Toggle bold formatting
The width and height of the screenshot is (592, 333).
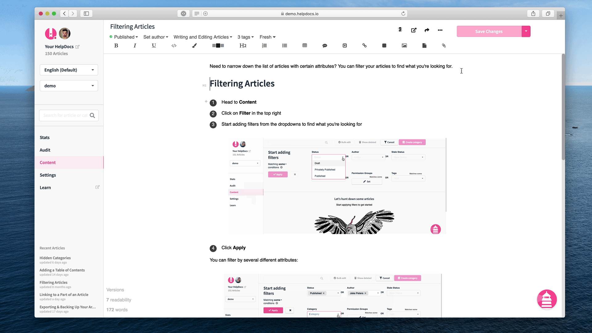click(x=116, y=46)
